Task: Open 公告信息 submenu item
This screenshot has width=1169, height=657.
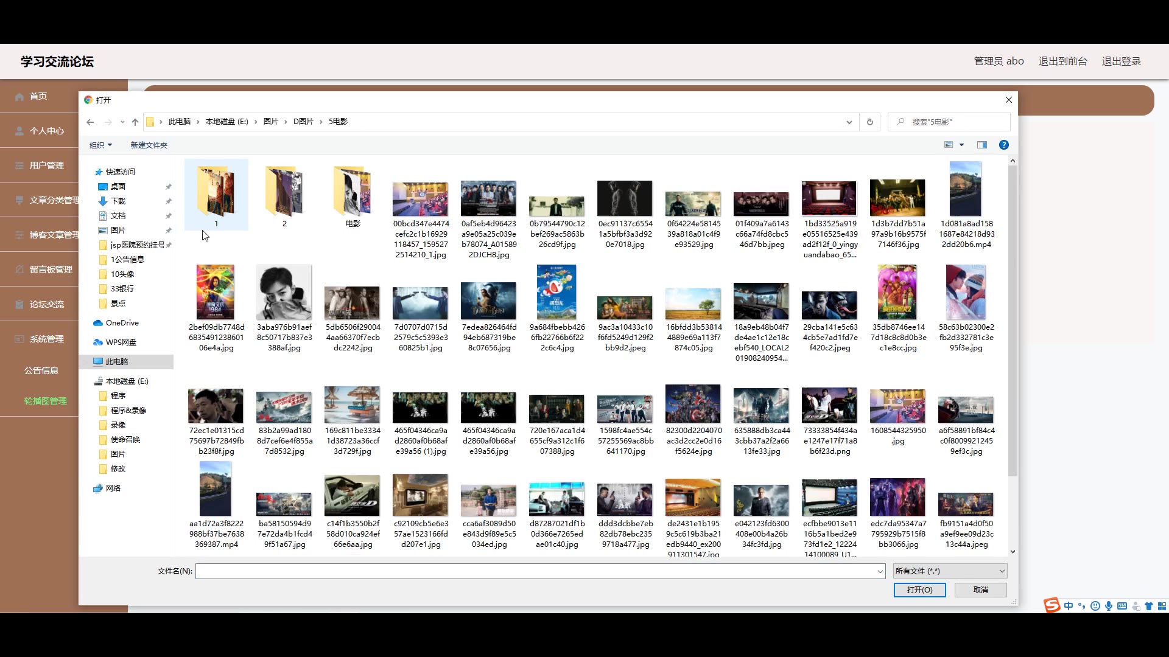Action: click(x=41, y=370)
